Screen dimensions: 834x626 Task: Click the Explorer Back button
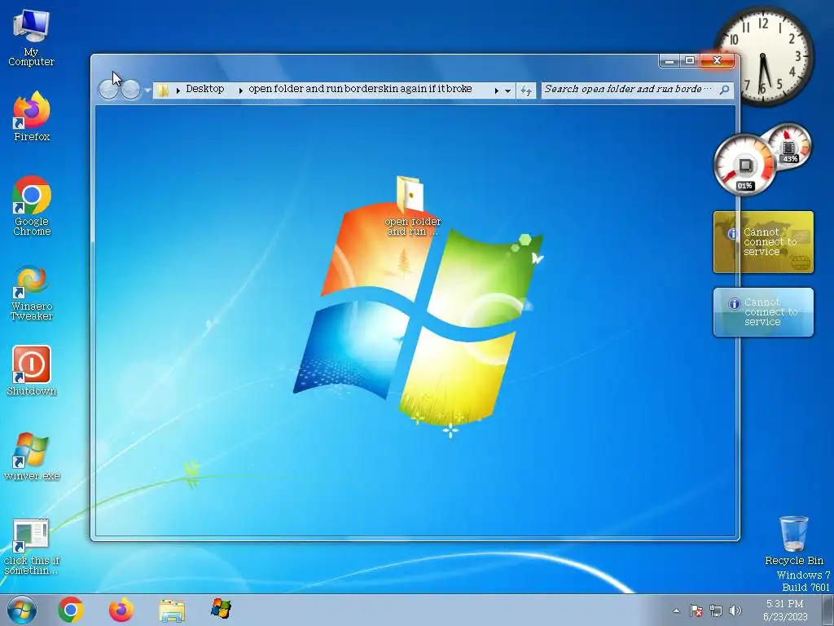[x=108, y=90]
